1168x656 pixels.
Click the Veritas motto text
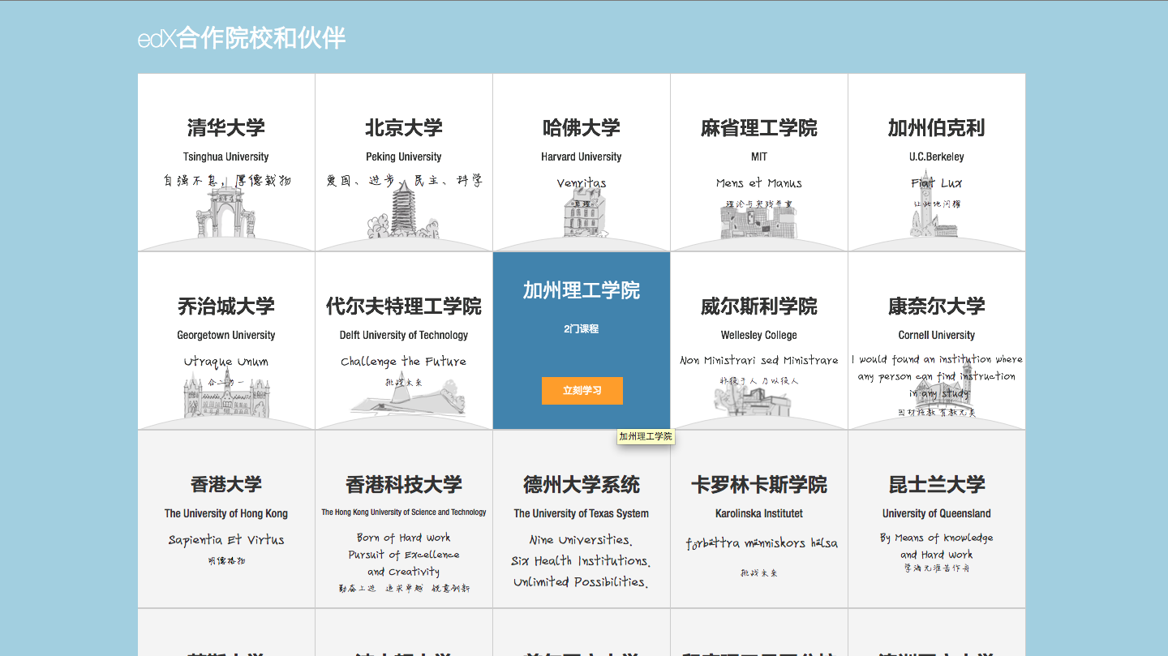tap(582, 183)
